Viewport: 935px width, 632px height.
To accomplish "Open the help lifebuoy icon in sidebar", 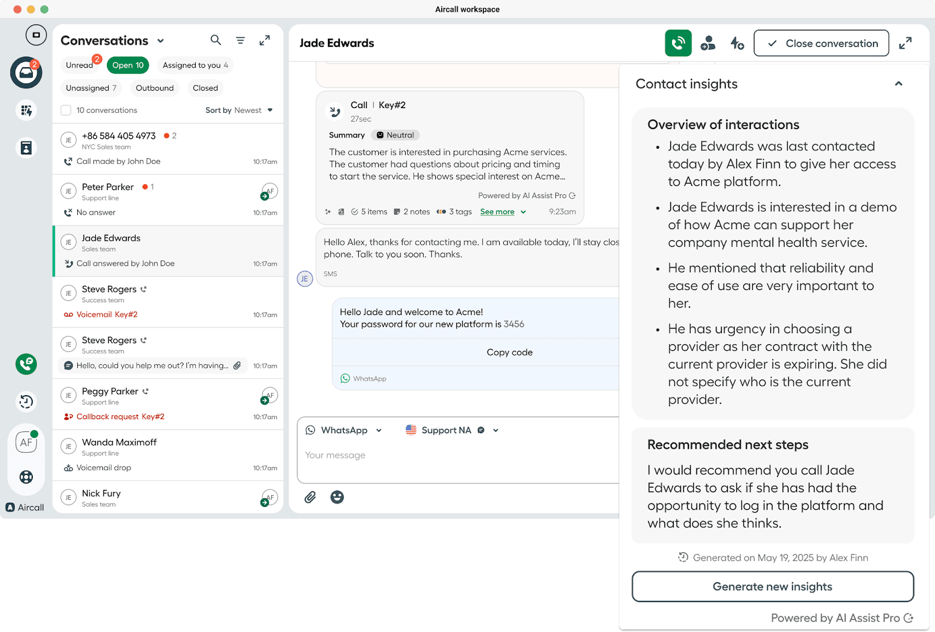I will pyautogui.click(x=26, y=477).
